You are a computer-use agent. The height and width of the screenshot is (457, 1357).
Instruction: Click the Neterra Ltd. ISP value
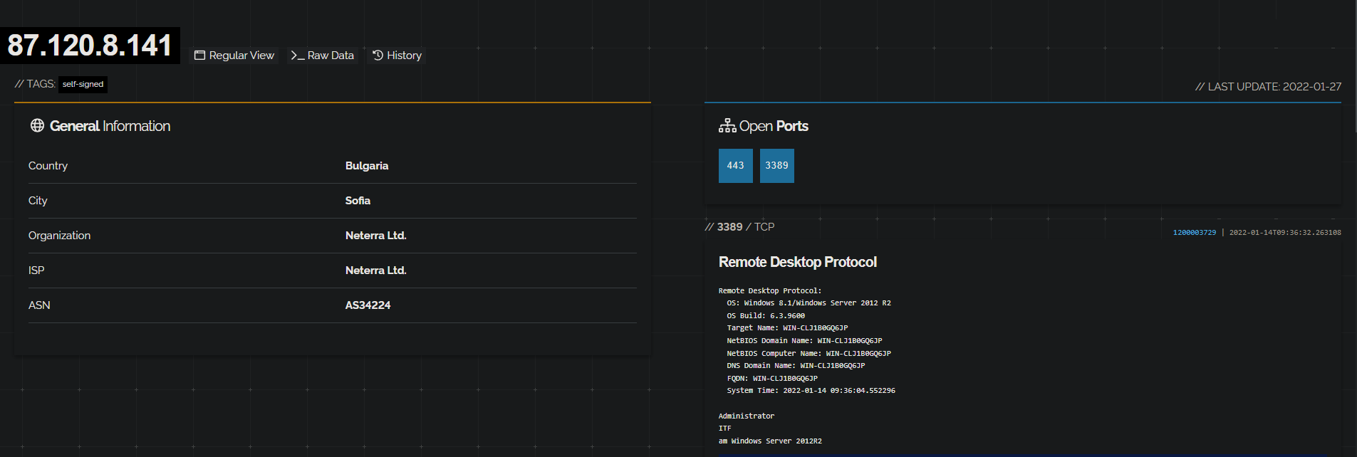(x=375, y=270)
